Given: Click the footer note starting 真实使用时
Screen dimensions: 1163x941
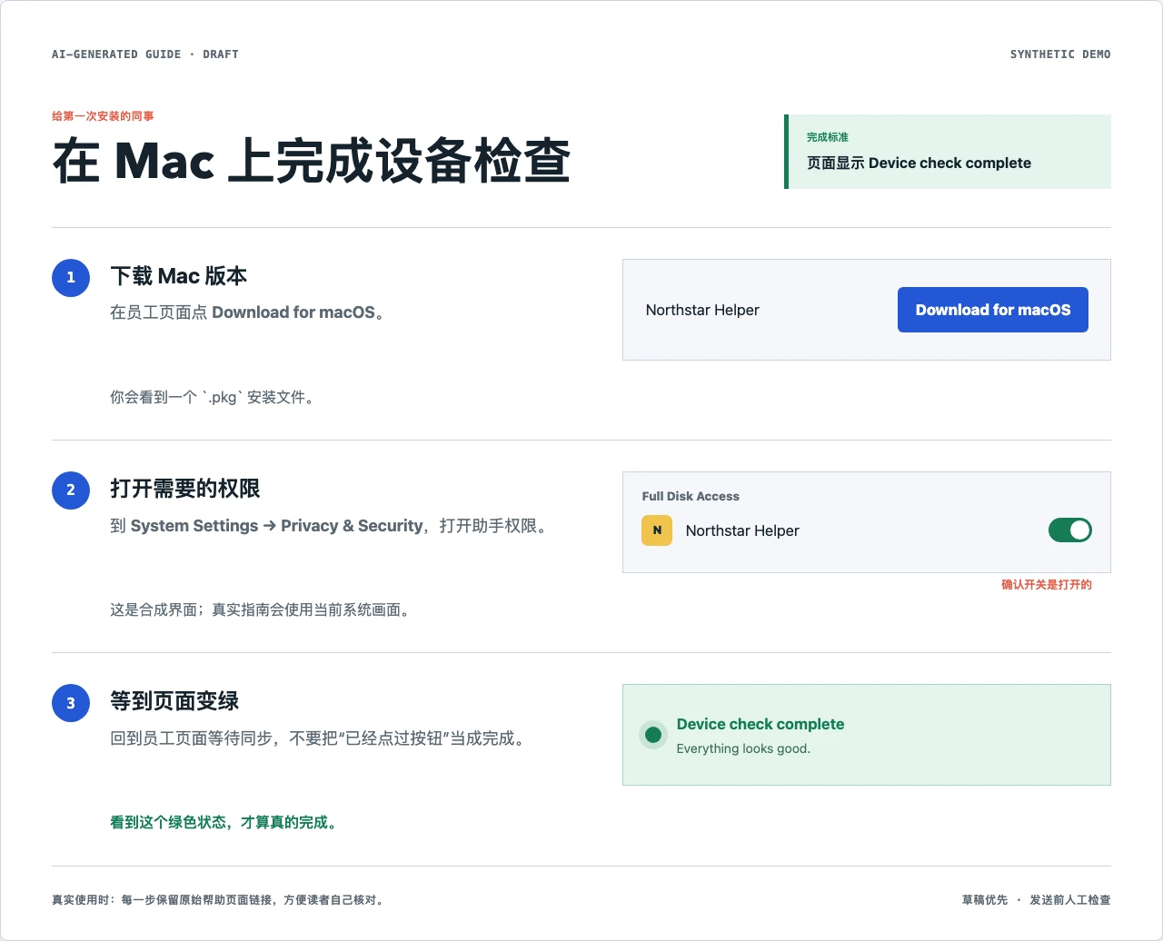Looking at the screenshot, I should coord(219,900).
